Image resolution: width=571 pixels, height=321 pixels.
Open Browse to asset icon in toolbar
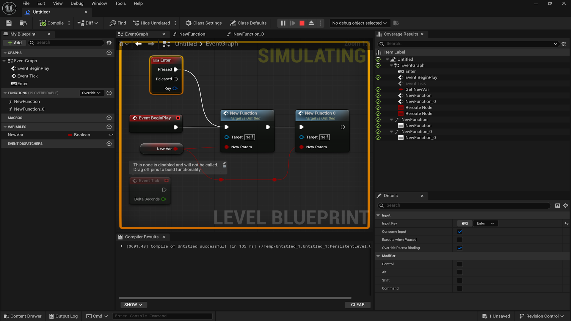click(x=23, y=23)
